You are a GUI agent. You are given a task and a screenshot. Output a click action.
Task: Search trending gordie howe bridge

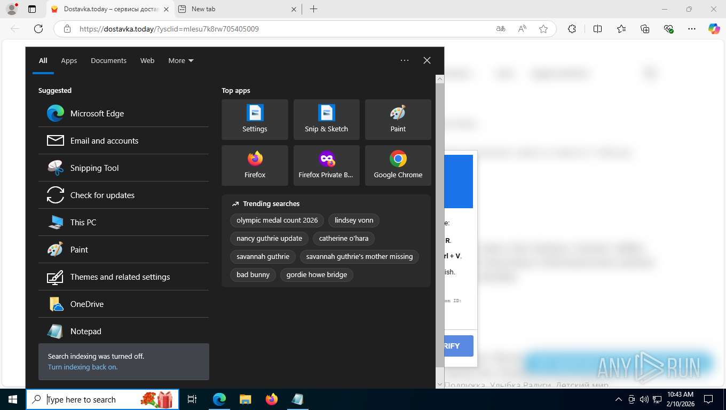coord(317,274)
